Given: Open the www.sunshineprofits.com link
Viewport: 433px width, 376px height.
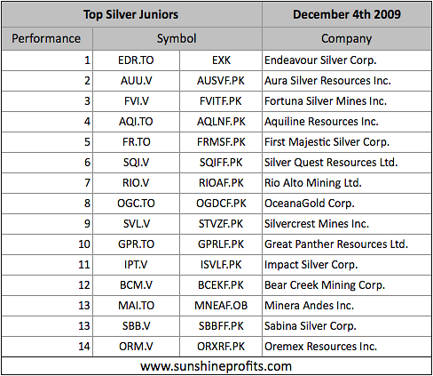Looking at the screenshot, I should pyautogui.click(x=216, y=366).
